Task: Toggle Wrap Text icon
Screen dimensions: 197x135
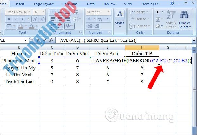Action: tap(76, 12)
